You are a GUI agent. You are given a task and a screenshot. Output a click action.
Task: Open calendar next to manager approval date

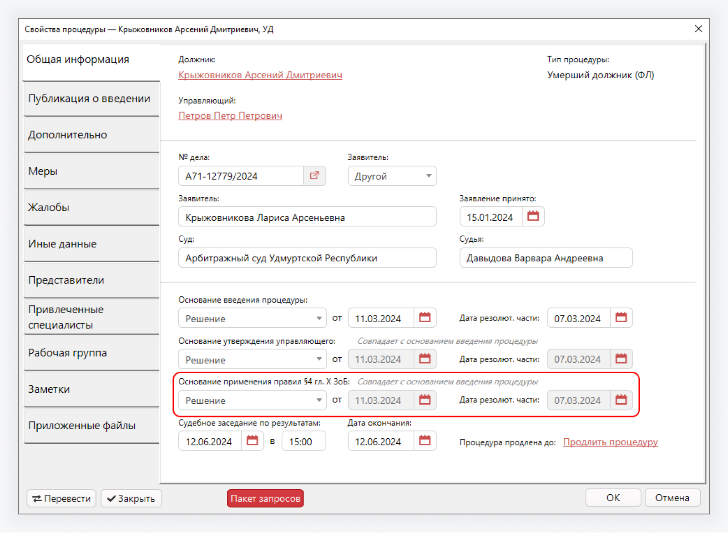(x=425, y=359)
